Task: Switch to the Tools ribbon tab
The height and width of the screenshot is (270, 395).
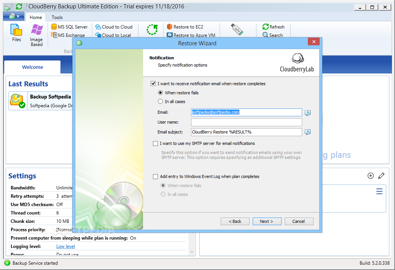Action: (57, 17)
